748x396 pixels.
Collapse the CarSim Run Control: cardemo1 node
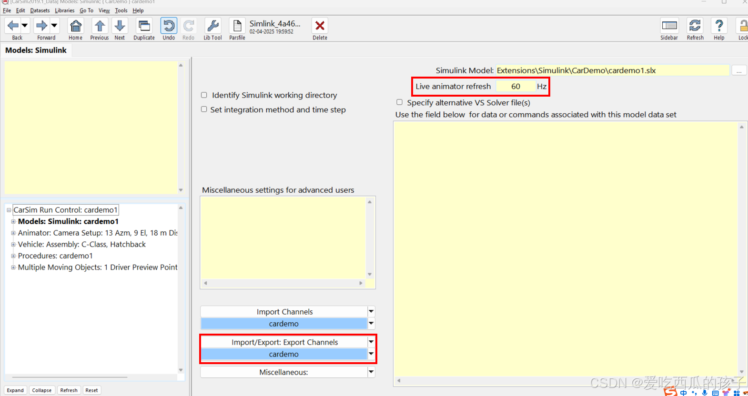tap(9, 210)
